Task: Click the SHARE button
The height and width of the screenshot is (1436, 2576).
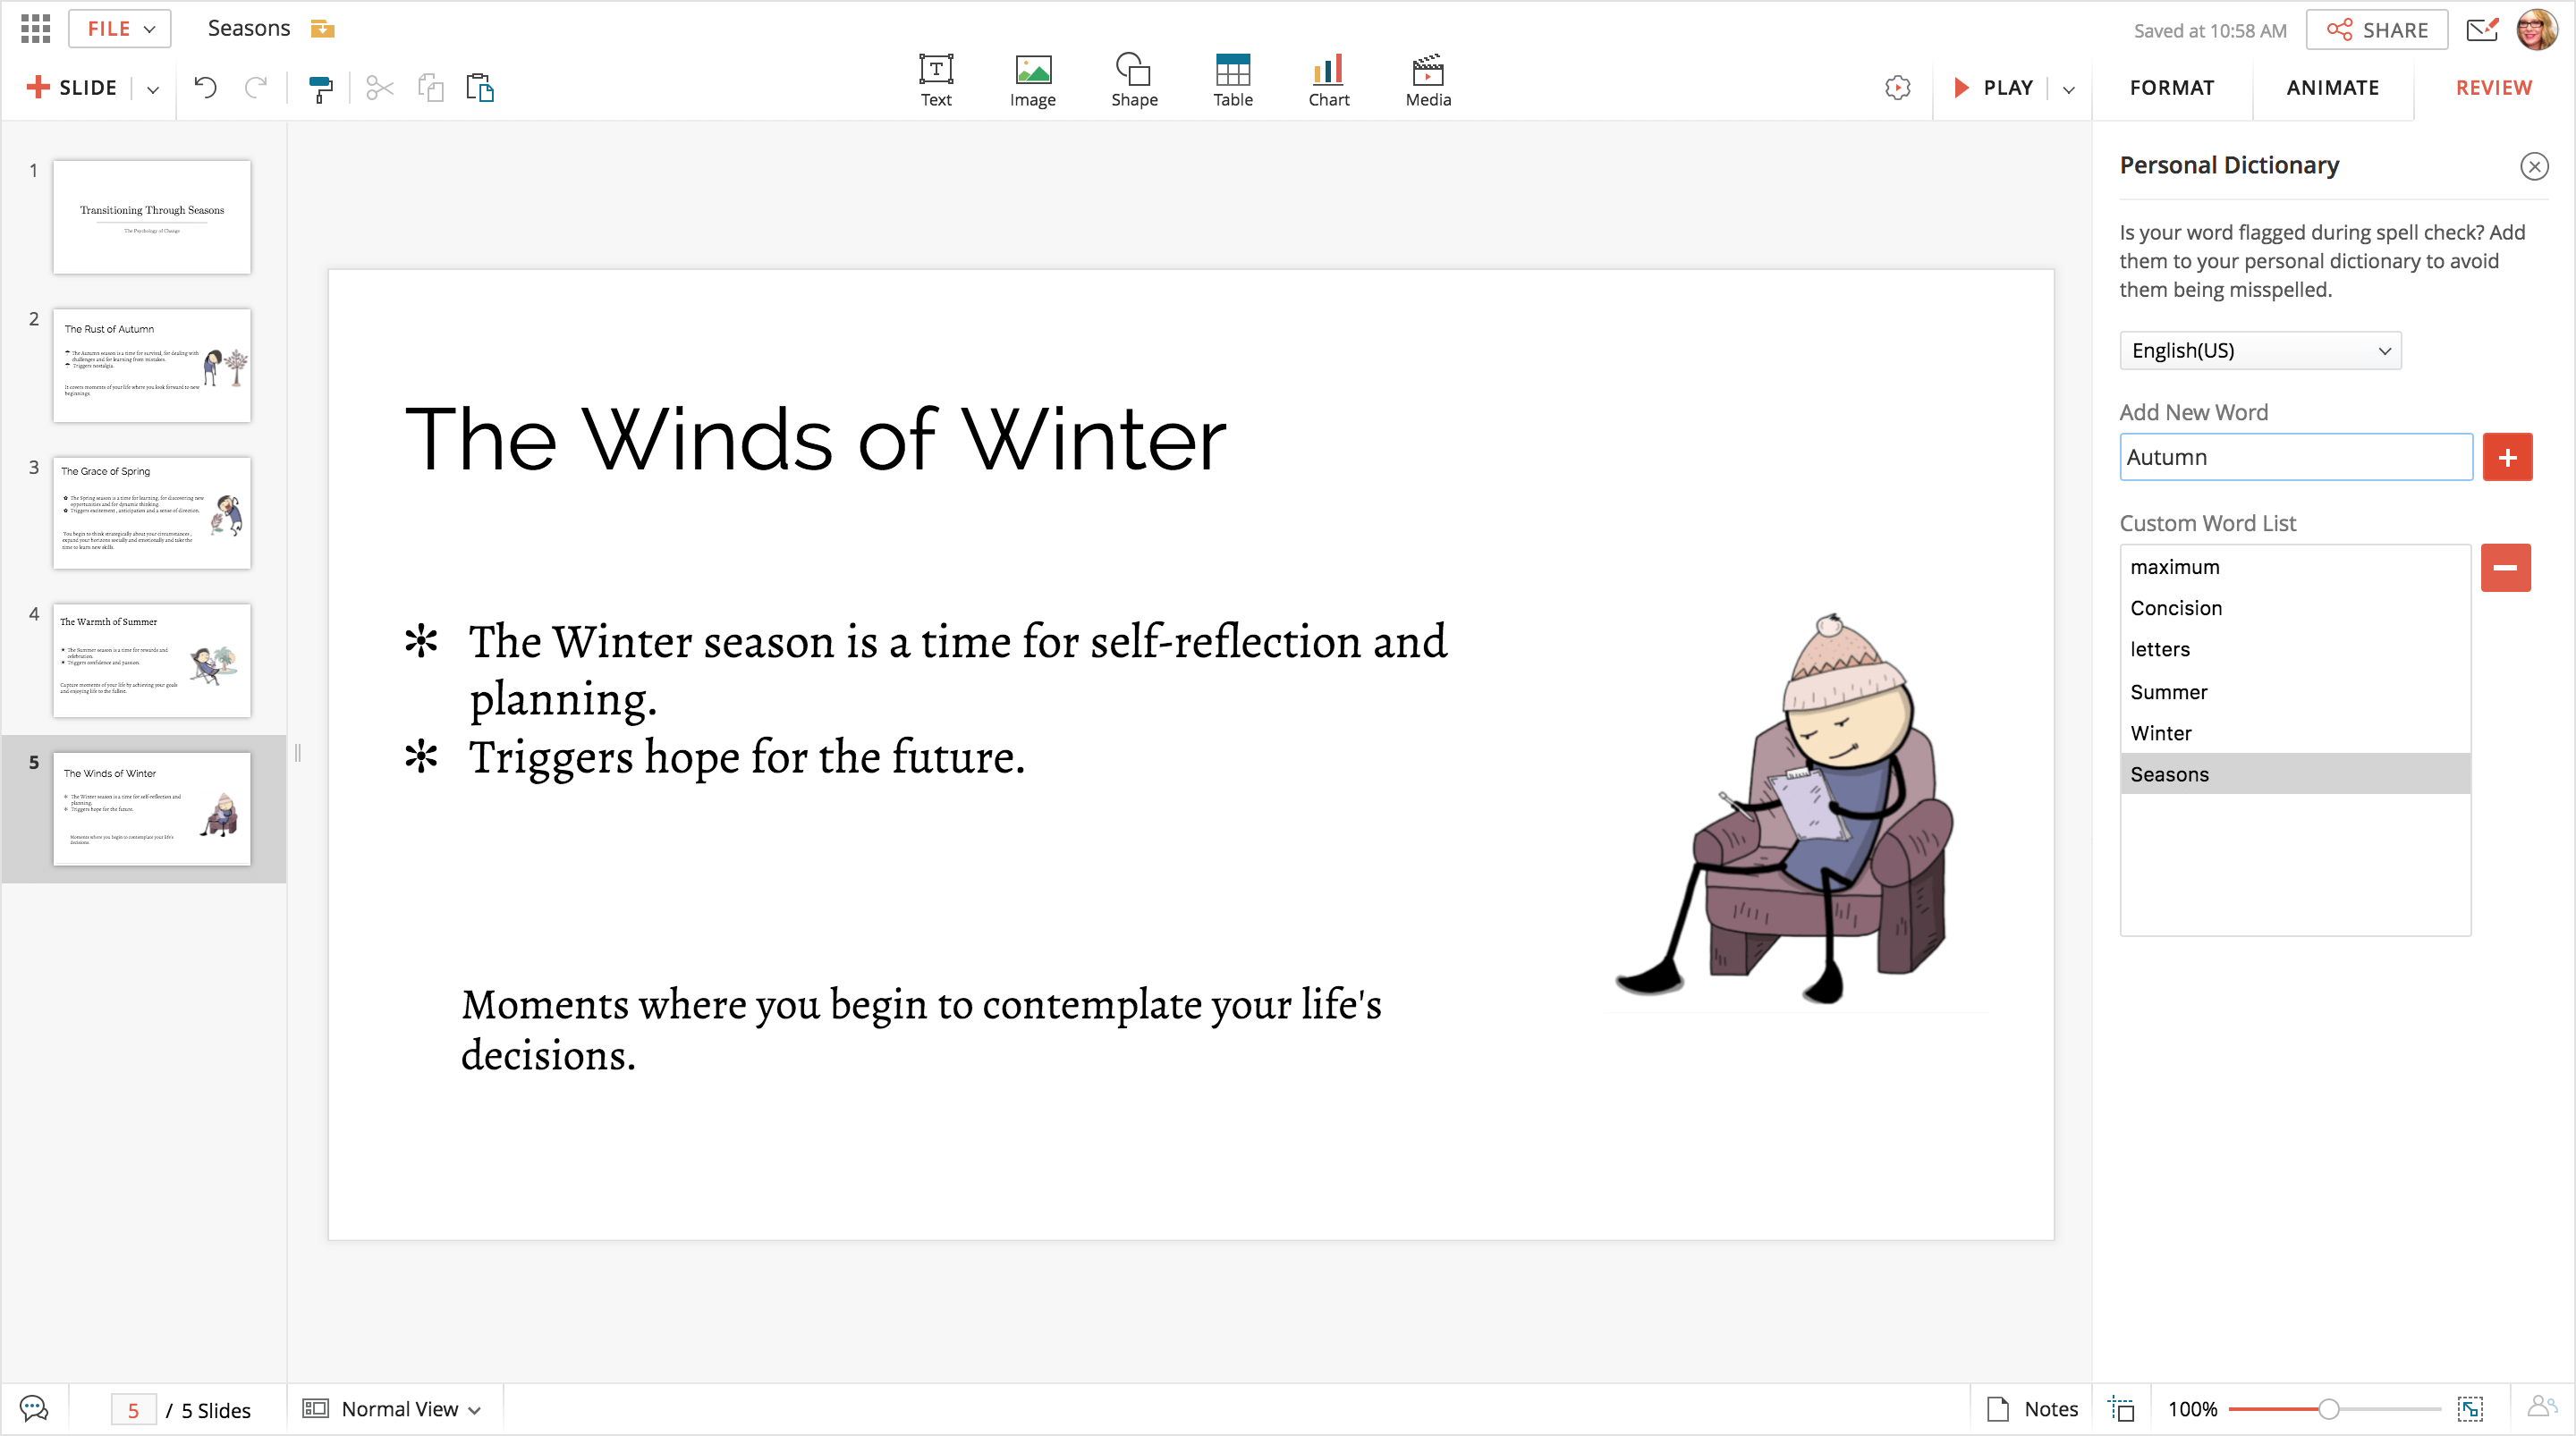Action: point(2376,30)
